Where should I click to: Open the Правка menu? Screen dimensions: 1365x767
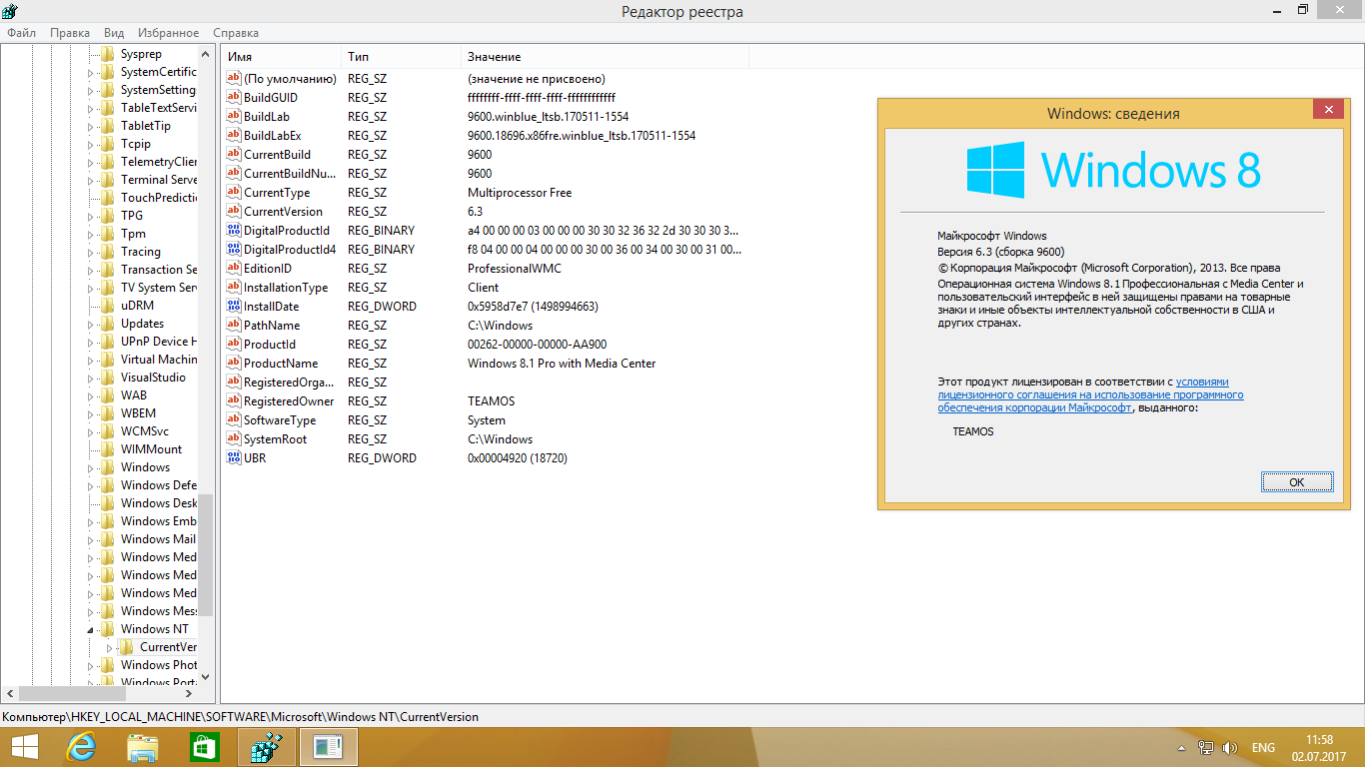[70, 33]
